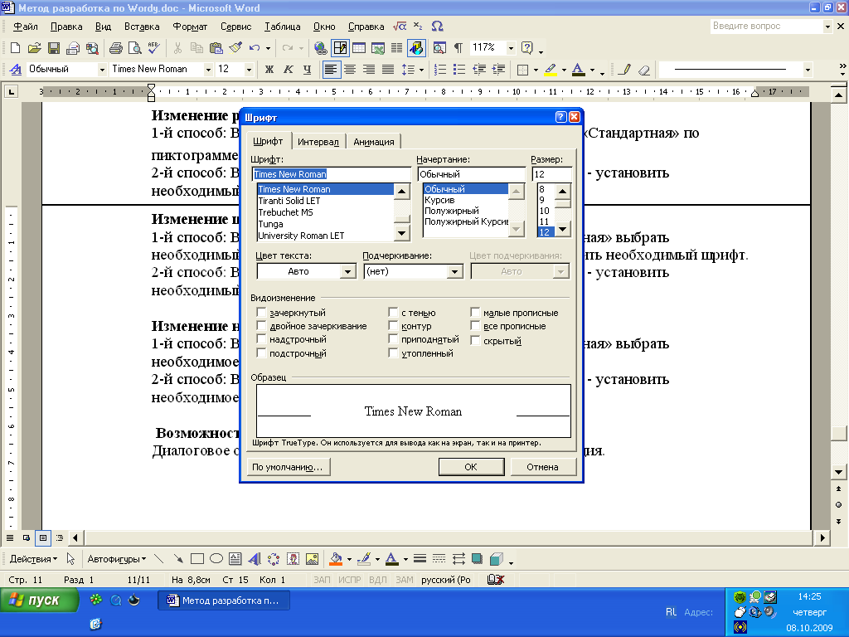The image size is (849, 637).
Task: Click the Insert WordArt icon
Action: (x=254, y=558)
